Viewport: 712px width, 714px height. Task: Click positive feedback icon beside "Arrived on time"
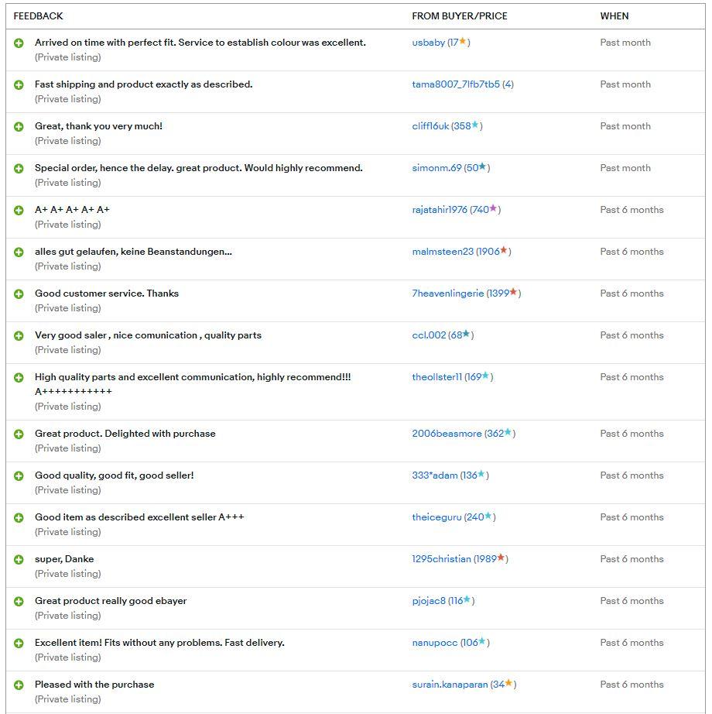pyautogui.click(x=19, y=43)
